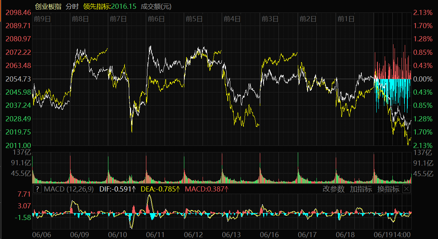438x239 pixels.
Task: Select the 前9日 day marker
Action: point(42,19)
